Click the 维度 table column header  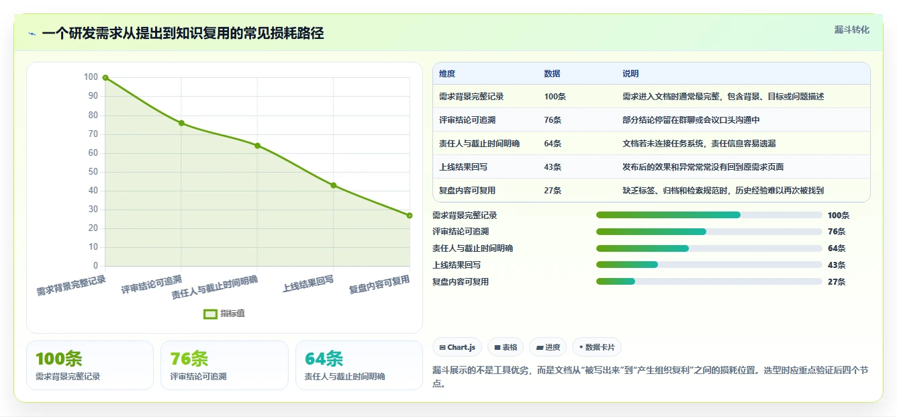(447, 74)
